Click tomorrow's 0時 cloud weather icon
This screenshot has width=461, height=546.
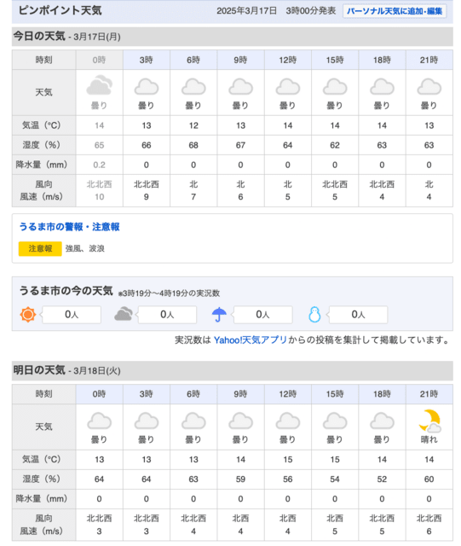pyautogui.click(x=99, y=421)
